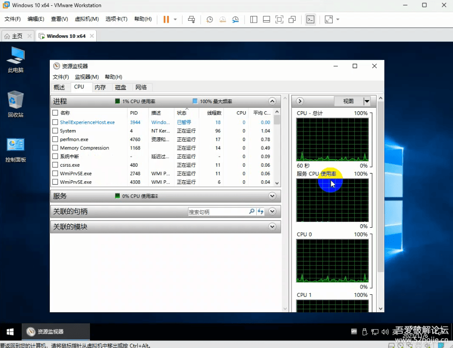Open Unity mode from the toolbar
Image resolution: width=453 pixels, height=348 pixels.
pos(292,19)
